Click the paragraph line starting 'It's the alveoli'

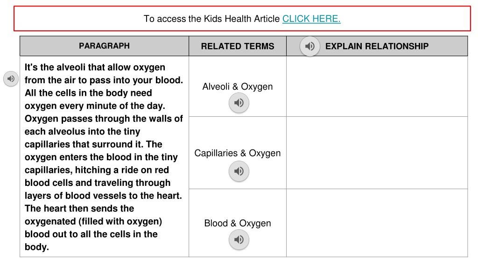95,67
